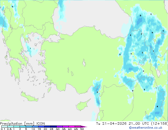The image size is (168, 130).
Task: Select the 5–10 mm legend color box
Action: pos(29,127)
